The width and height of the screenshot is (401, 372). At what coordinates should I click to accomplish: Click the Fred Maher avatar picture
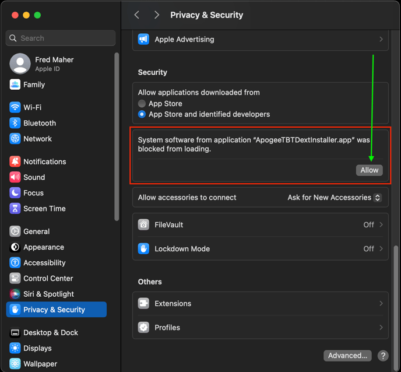click(20, 64)
